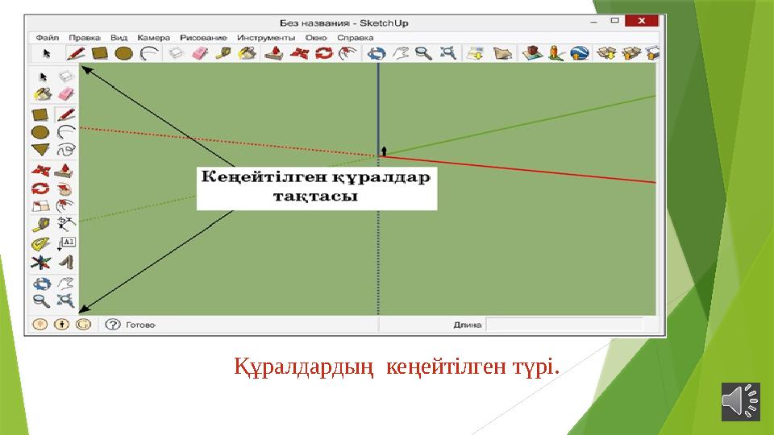Activate Push/Pull tool in top toolbar

pyautogui.click(x=274, y=53)
